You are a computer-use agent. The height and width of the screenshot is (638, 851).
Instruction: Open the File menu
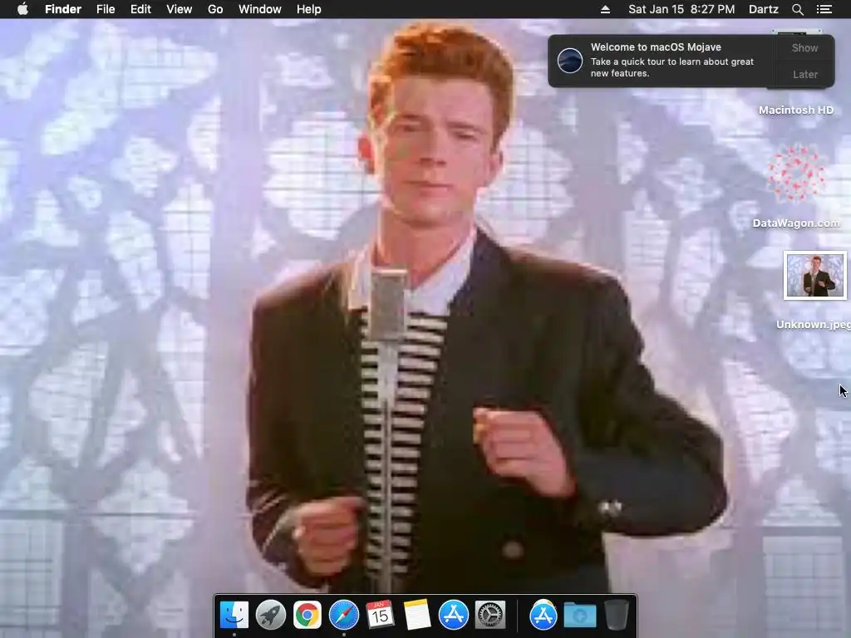coord(106,9)
